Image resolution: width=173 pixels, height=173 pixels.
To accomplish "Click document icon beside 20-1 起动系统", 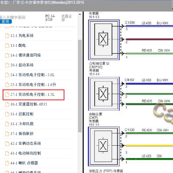I will tap(7, 65).
